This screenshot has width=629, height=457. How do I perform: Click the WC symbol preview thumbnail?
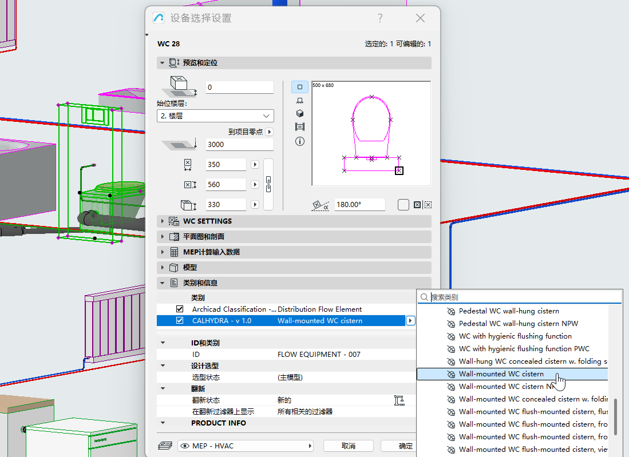click(371, 133)
